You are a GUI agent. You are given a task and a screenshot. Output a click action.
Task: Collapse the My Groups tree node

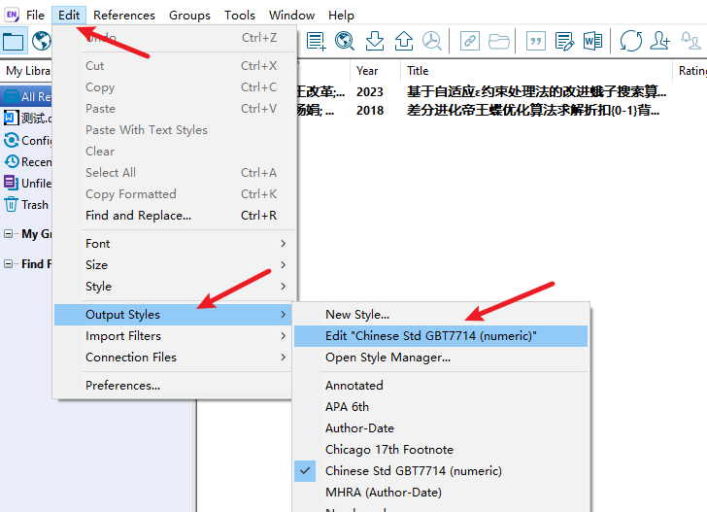click(x=8, y=234)
